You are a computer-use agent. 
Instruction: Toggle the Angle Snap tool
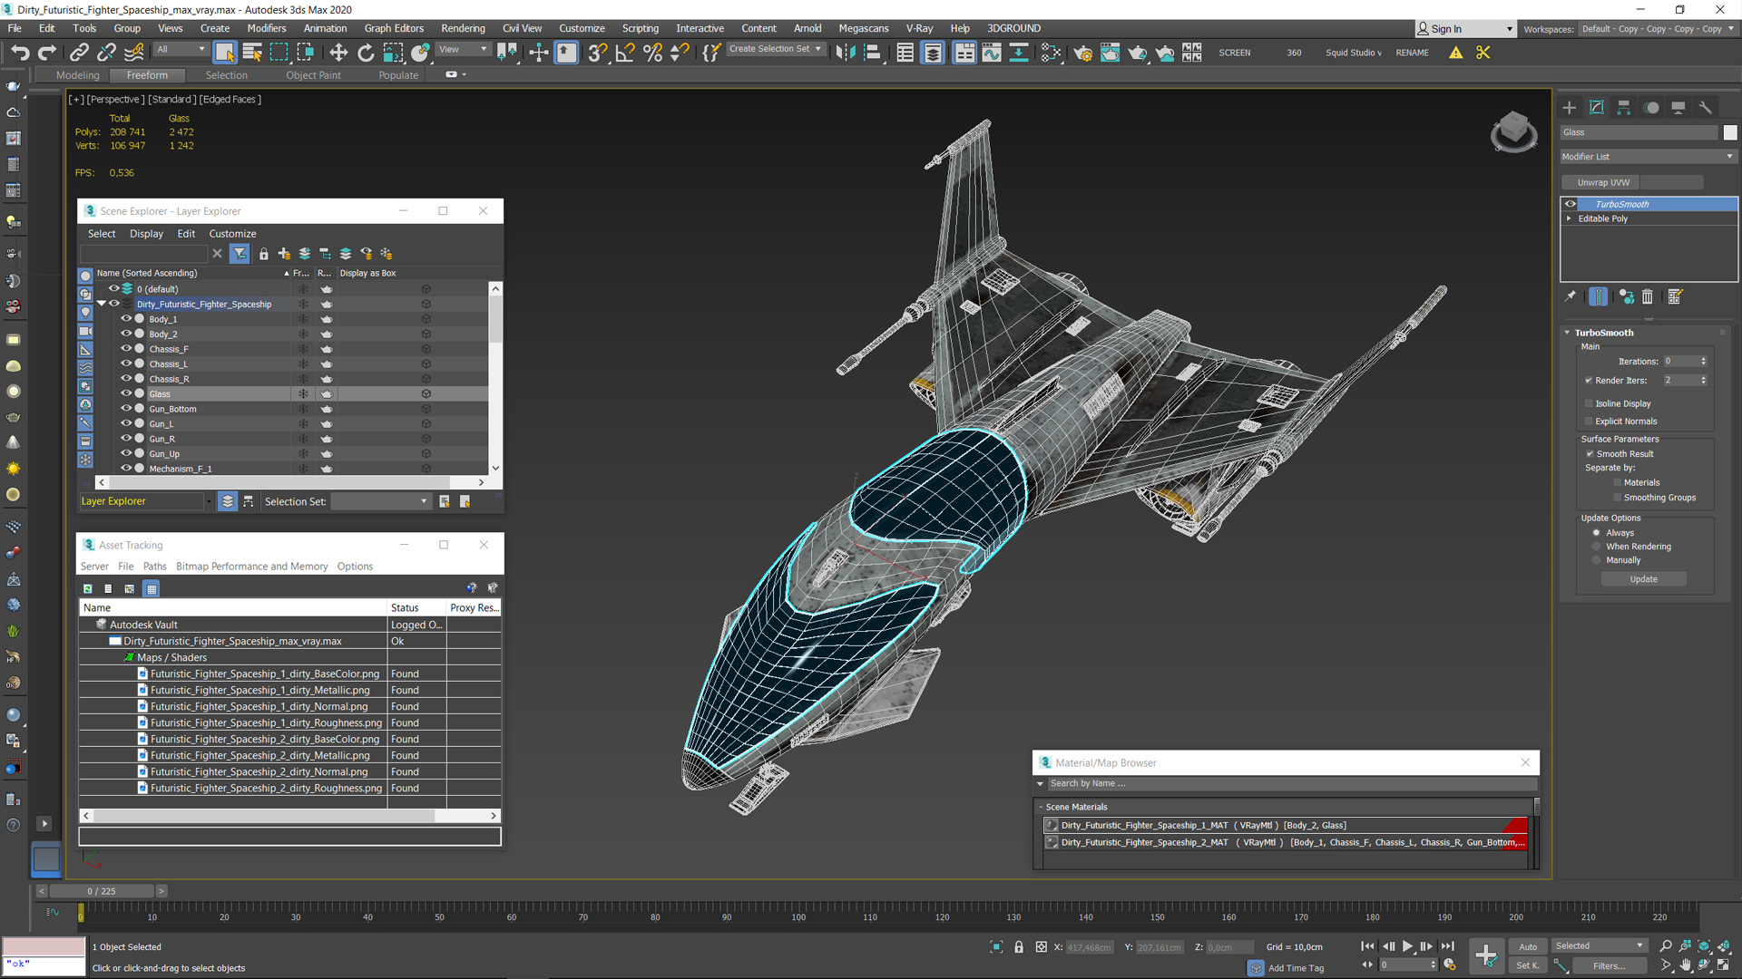625,53
